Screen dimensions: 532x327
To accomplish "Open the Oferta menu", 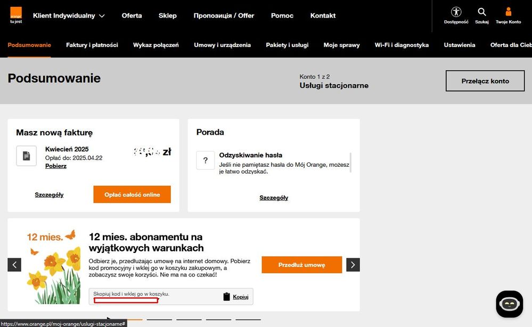I will 132,15.
